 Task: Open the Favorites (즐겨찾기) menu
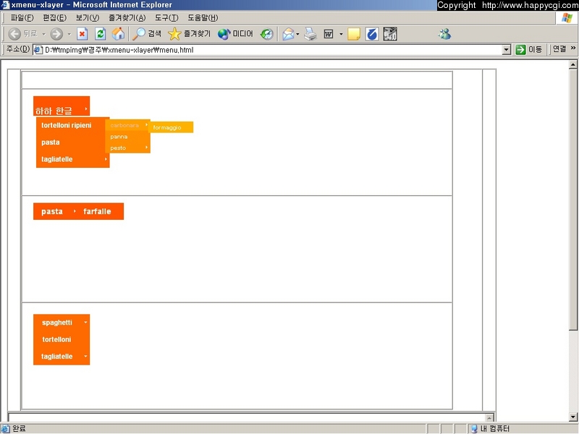pyautogui.click(x=127, y=17)
